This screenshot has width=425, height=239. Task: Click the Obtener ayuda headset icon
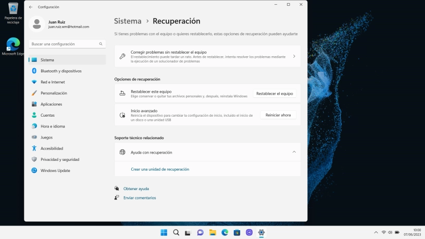pos(117,188)
